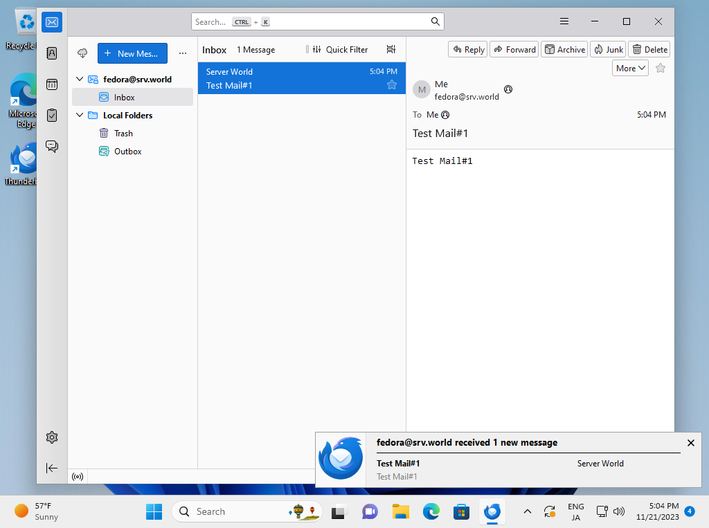Select the Server World message row
Image resolution: width=709 pixels, height=528 pixels.
(302, 78)
